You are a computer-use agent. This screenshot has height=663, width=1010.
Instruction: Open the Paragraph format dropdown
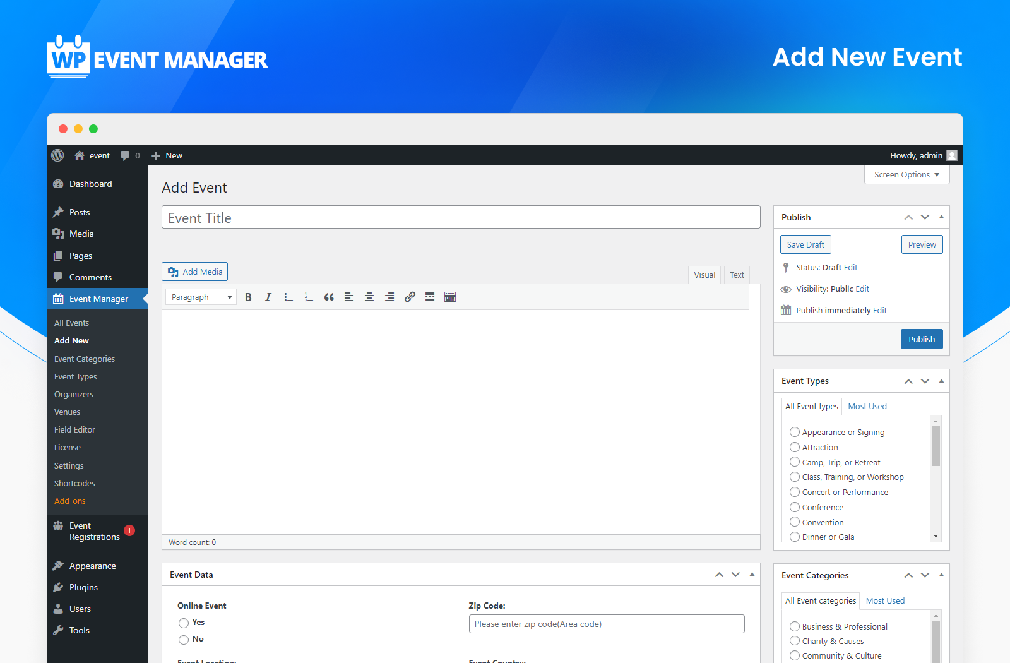pos(201,297)
